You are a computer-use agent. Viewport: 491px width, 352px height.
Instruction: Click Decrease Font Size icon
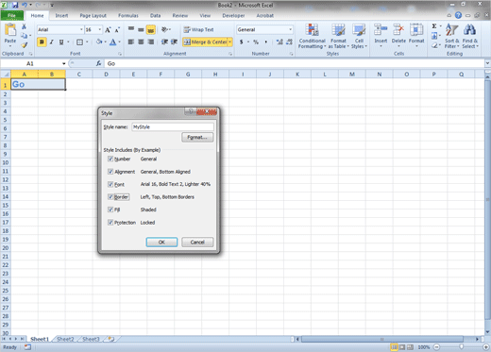(117, 30)
